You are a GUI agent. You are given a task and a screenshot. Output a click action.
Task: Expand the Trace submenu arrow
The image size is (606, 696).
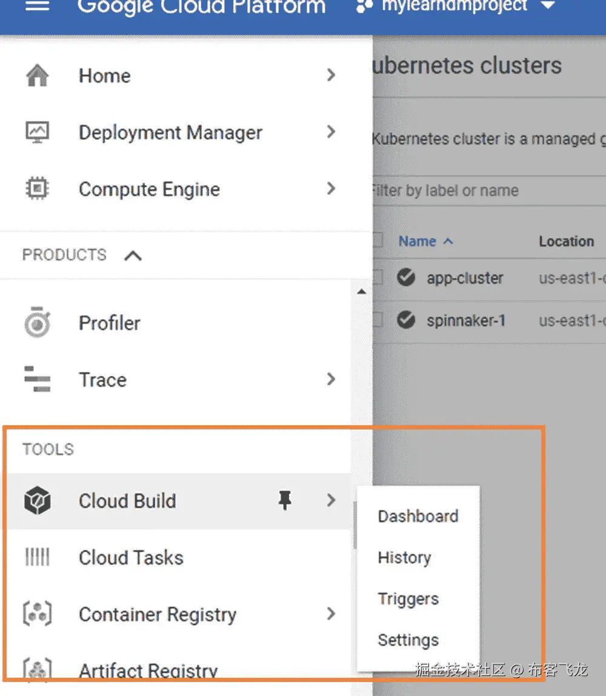330,379
